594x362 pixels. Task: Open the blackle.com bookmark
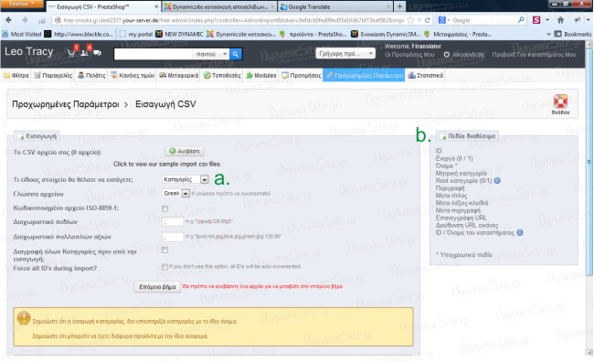79,34
